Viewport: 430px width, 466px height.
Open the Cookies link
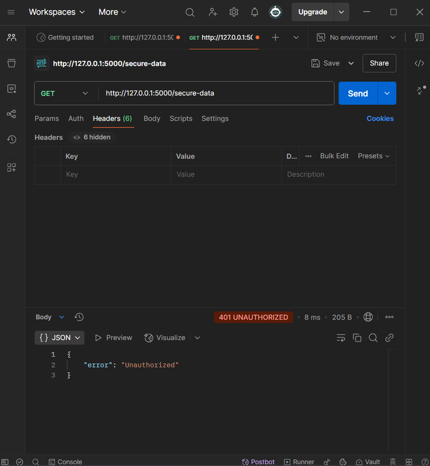point(380,118)
